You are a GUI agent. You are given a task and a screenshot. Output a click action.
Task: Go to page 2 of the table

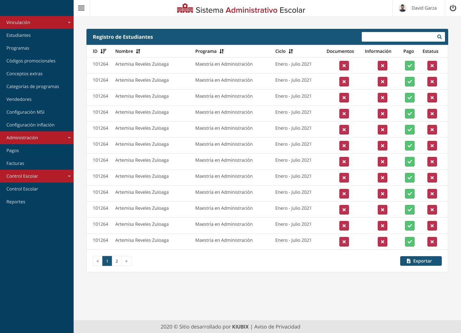click(117, 261)
